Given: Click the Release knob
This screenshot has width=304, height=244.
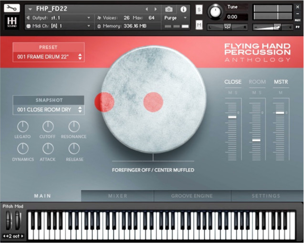Looking at the screenshot, I should pyautogui.click(x=74, y=149).
